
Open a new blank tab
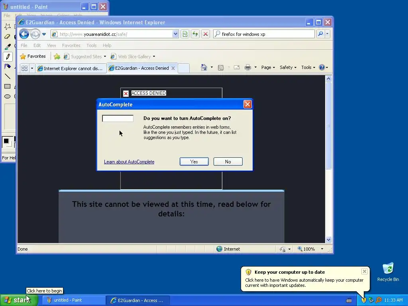tap(184, 68)
